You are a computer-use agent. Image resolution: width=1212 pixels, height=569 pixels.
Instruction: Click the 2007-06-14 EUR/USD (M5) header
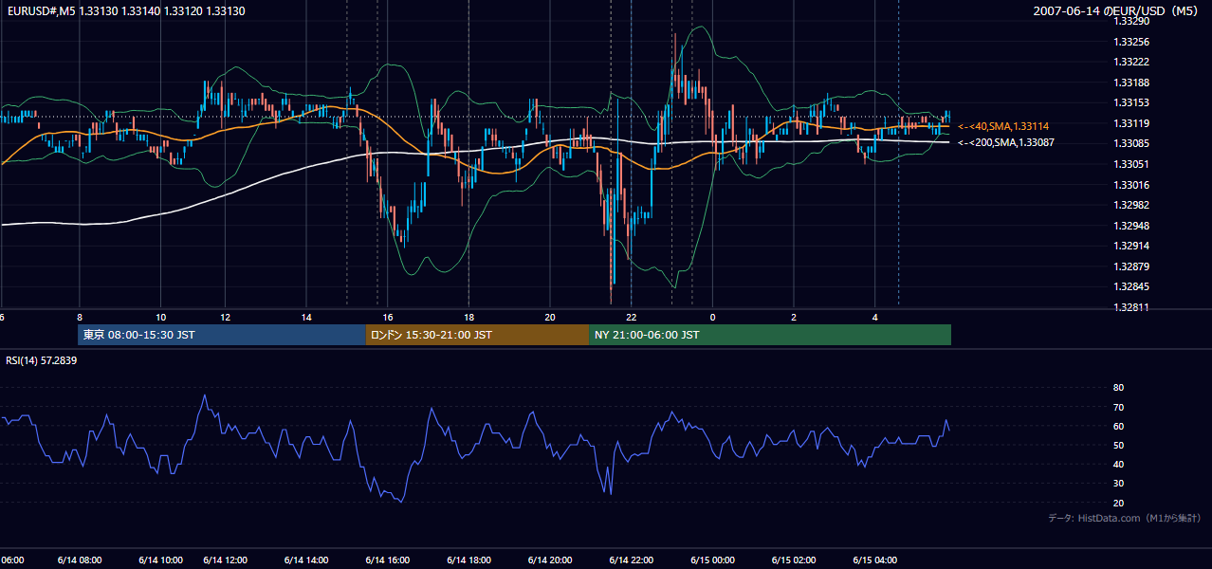click(x=1117, y=11)
